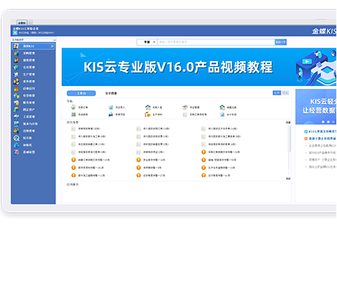Click the blue search button
Screen dimensions: 337x289
click(281, 42)
